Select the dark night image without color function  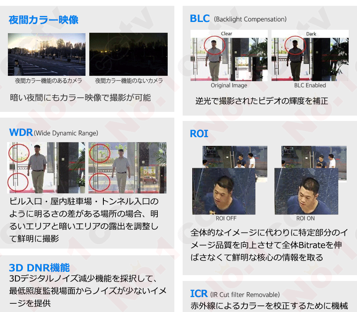[128, 54]
